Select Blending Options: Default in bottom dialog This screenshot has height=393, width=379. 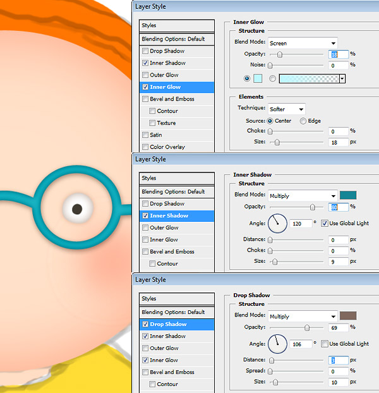(x=177, y=312)
